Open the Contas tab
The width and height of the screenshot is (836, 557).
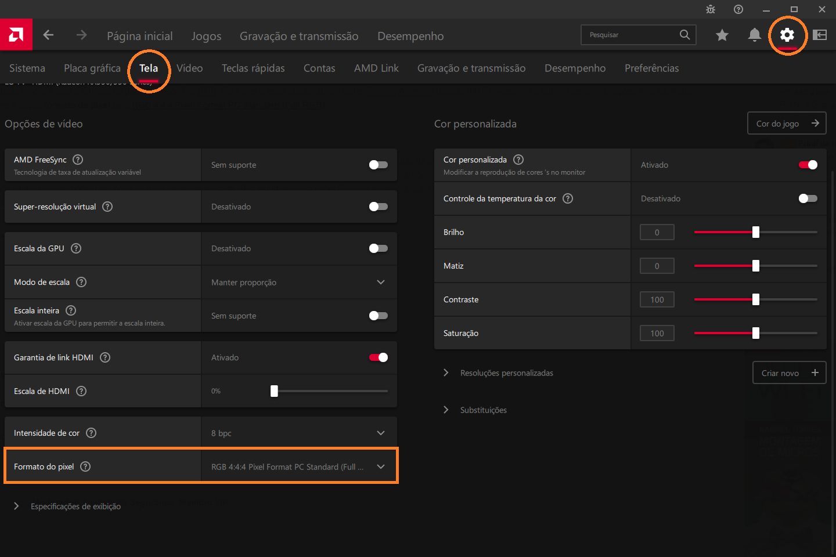tap(319, 68)
